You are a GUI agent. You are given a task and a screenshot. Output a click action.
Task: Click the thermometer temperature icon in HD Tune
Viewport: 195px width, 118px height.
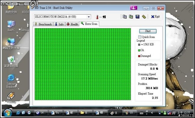click(x=97, y=17)
